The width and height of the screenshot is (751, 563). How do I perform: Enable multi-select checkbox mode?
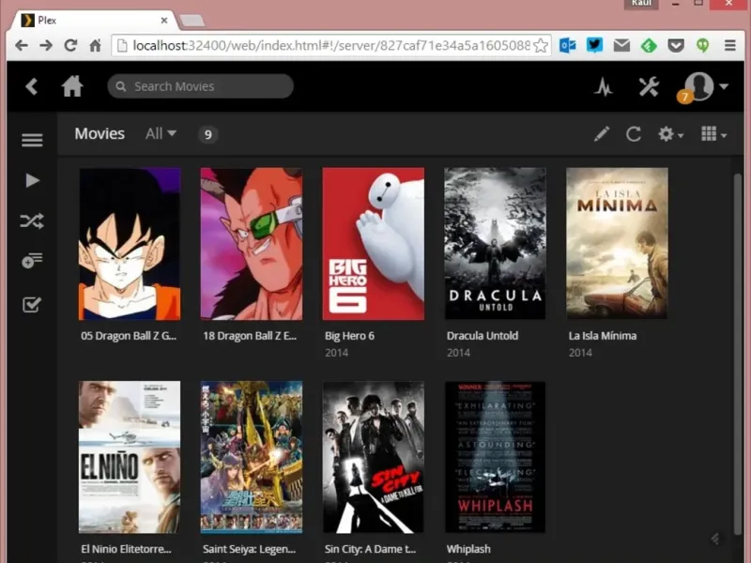(32, 304)
